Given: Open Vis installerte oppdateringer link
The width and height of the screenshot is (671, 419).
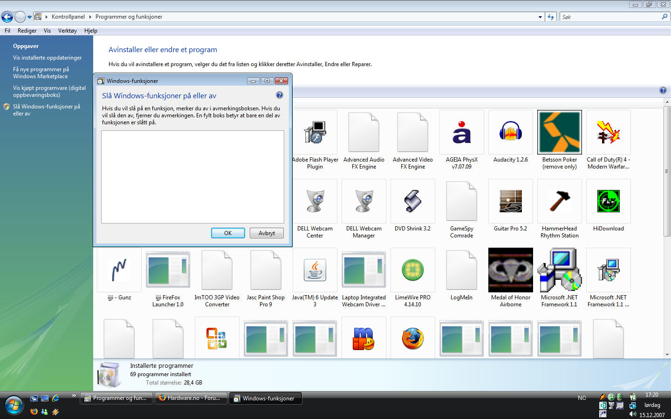Looking at the screenshot, I should (x=48, y=58).
